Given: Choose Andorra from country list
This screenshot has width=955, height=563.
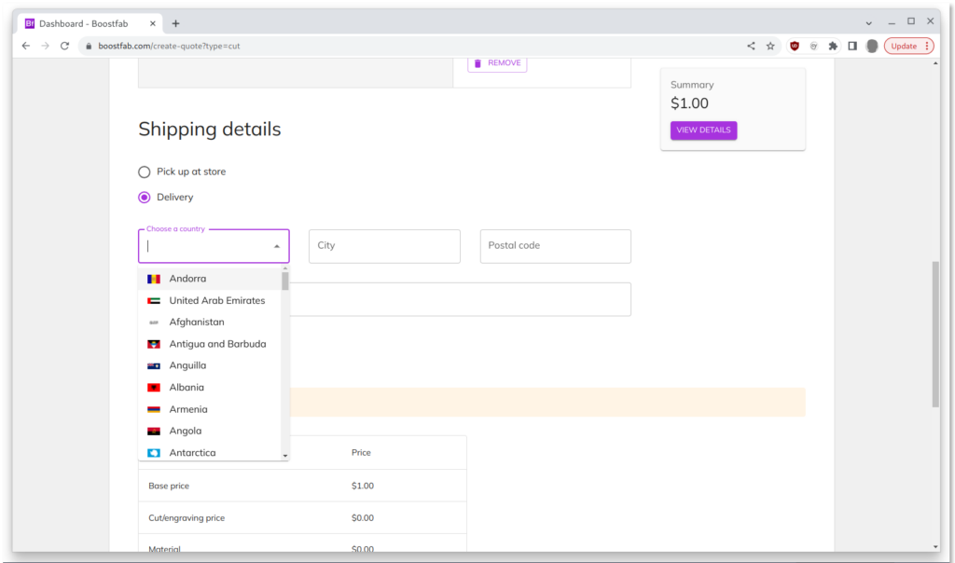Looking at the screenshot, I should pos(210,279).
